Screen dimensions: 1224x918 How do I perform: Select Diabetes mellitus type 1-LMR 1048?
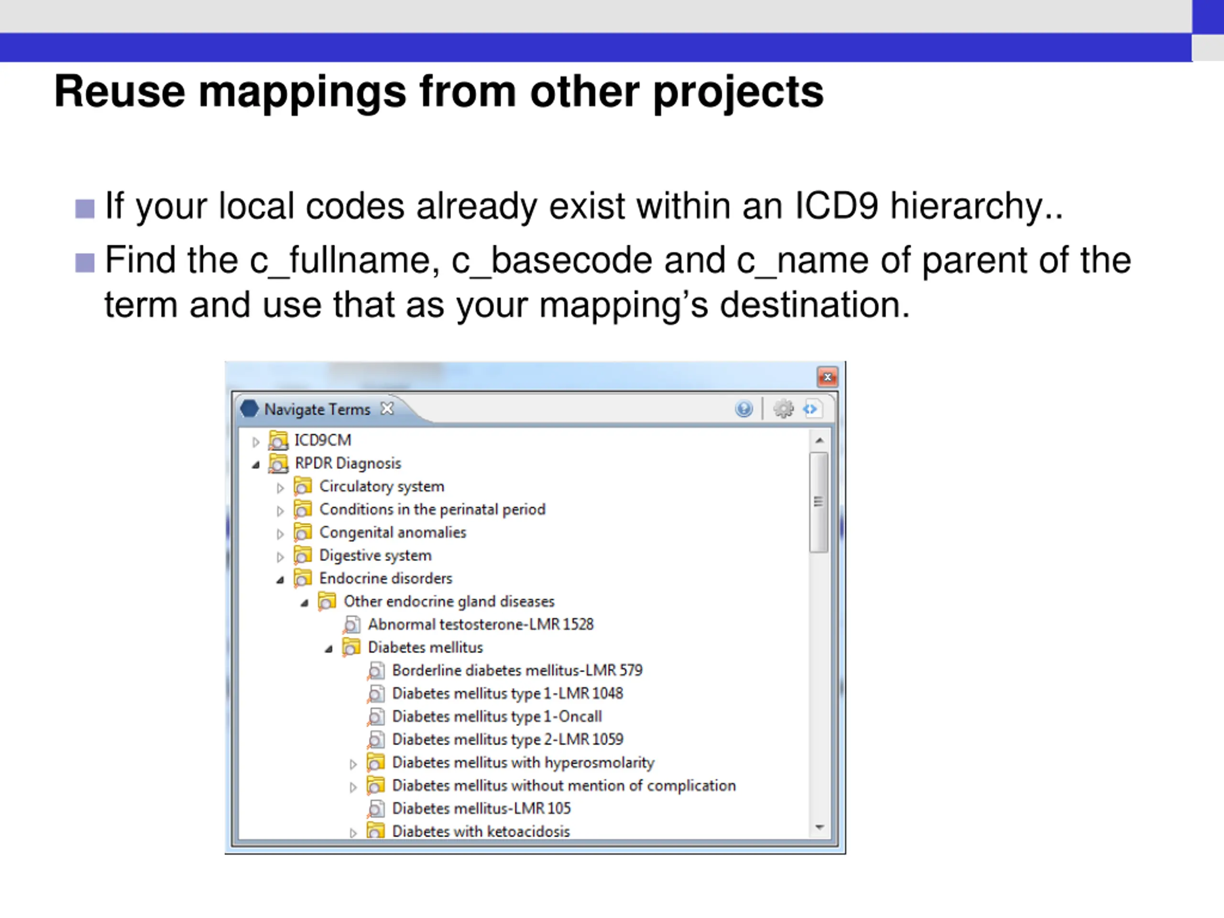pos(507,693)
